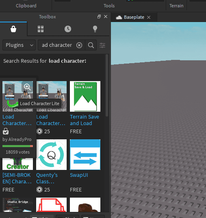Click FREE label under SEMI-BROKEN Chara

[8, 189]
